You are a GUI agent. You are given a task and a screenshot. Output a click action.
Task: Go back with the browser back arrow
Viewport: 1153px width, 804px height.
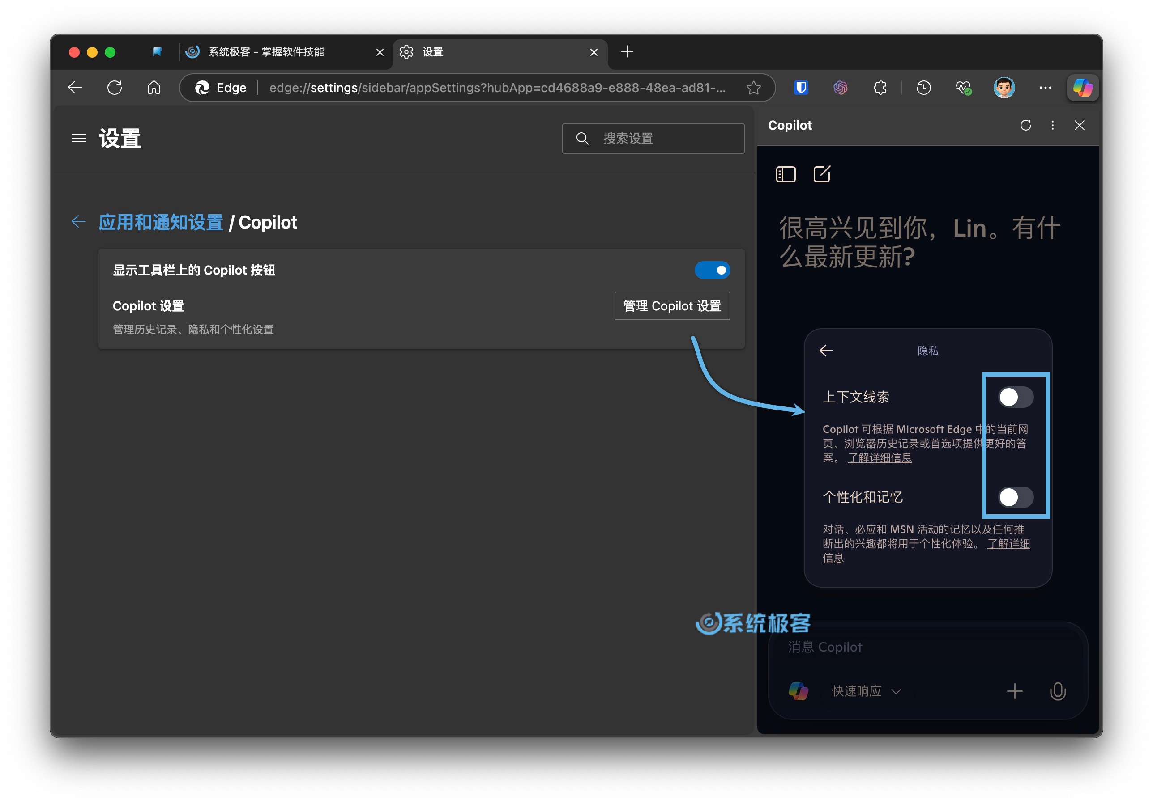coord(75,88)
